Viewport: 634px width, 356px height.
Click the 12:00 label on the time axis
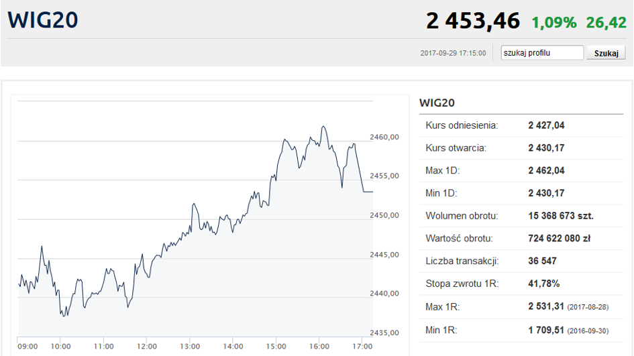pyautogui.click(x=147, y=346)
